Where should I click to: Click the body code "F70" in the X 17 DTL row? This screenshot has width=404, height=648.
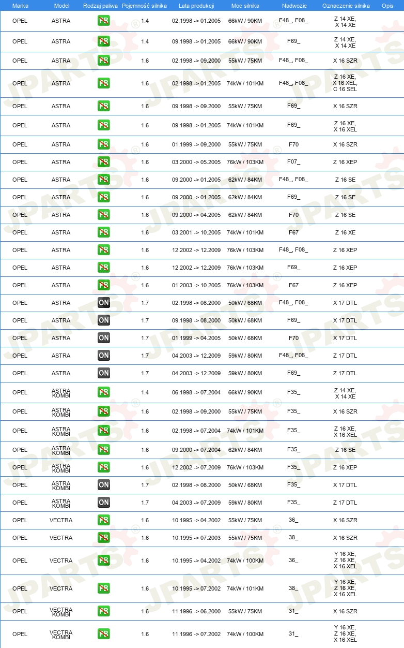(293, 338)
